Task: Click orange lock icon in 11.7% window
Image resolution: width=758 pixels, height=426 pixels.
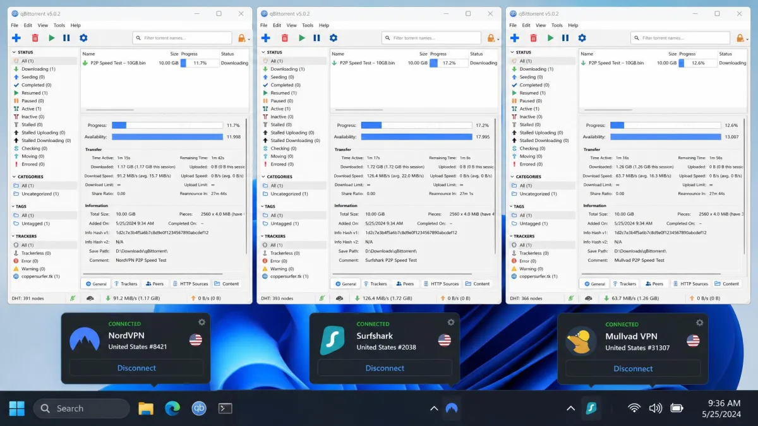Action: coord(241,38)
